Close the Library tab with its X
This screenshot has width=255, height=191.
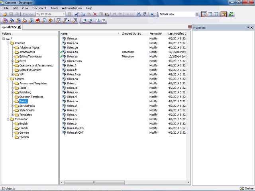point(20,27)
